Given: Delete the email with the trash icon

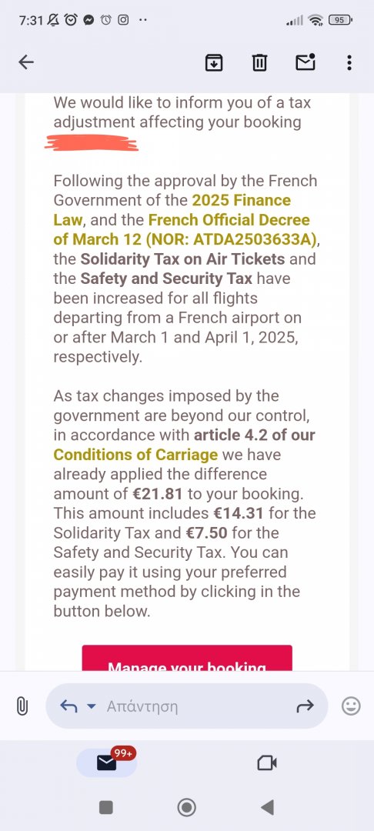Looking at the screenshot, I should coord(259,63).
